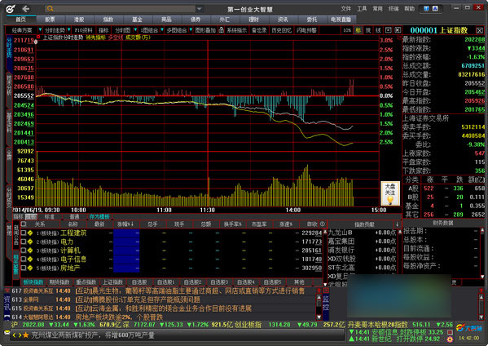Open the 帮助 menu

(409, 9)
